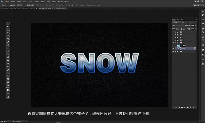Open the 图像 (Image) menu
The width and height of the screenshot is (205, 123).
coord(19,2)
